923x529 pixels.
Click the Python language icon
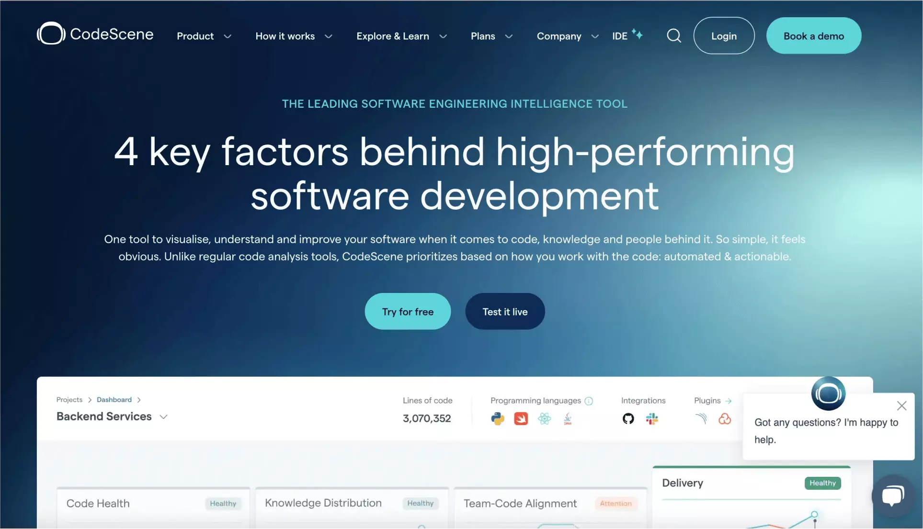point(497,418)
